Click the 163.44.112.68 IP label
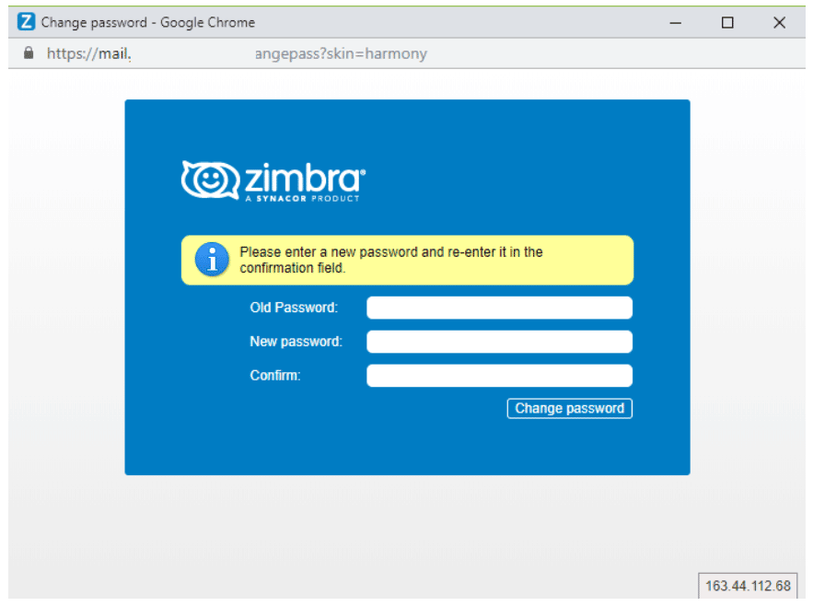Viewport: 813px width, 606px height. coord(748,586)
